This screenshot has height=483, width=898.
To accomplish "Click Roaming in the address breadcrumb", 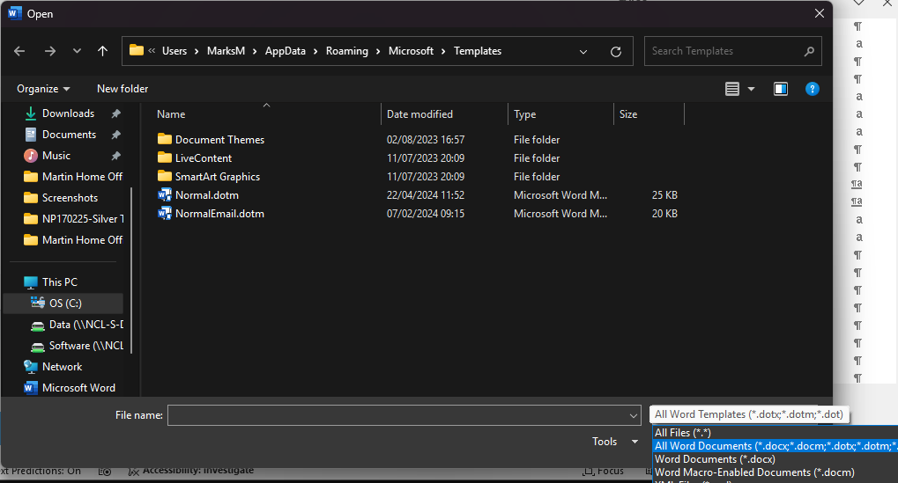I will pyautogui.click(x=347, y=51).
